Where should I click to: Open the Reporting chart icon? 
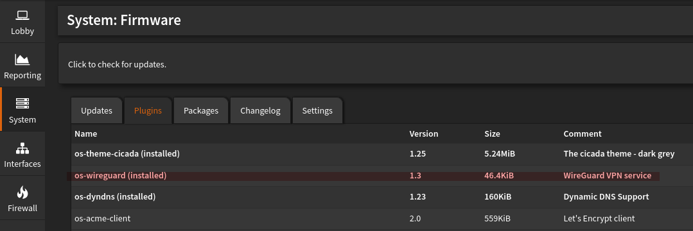point(22,59)
